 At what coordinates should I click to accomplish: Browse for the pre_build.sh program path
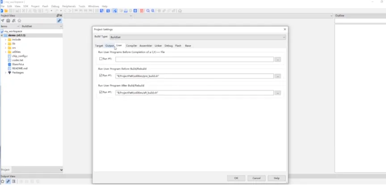click(278, 76)
